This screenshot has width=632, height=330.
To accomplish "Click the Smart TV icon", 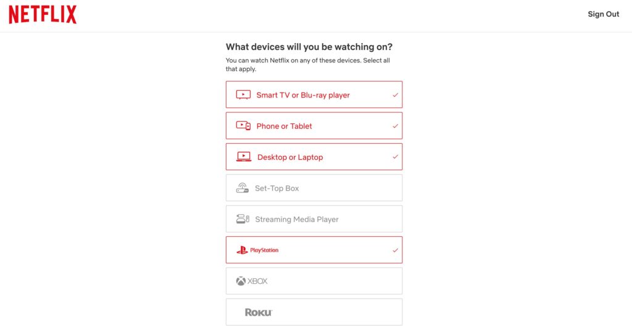I will pyautogui.click(x=243, y=95).
